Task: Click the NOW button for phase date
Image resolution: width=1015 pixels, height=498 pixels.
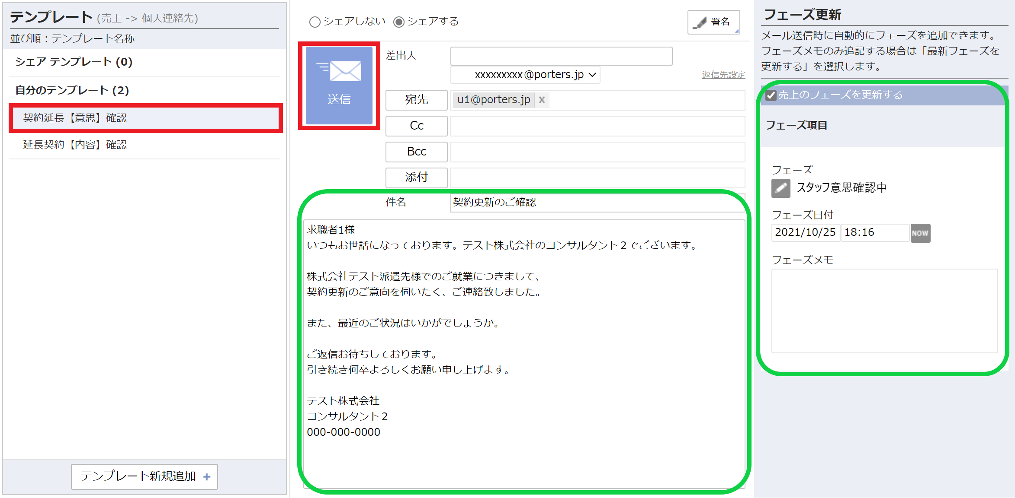Action: pos(920,233)
